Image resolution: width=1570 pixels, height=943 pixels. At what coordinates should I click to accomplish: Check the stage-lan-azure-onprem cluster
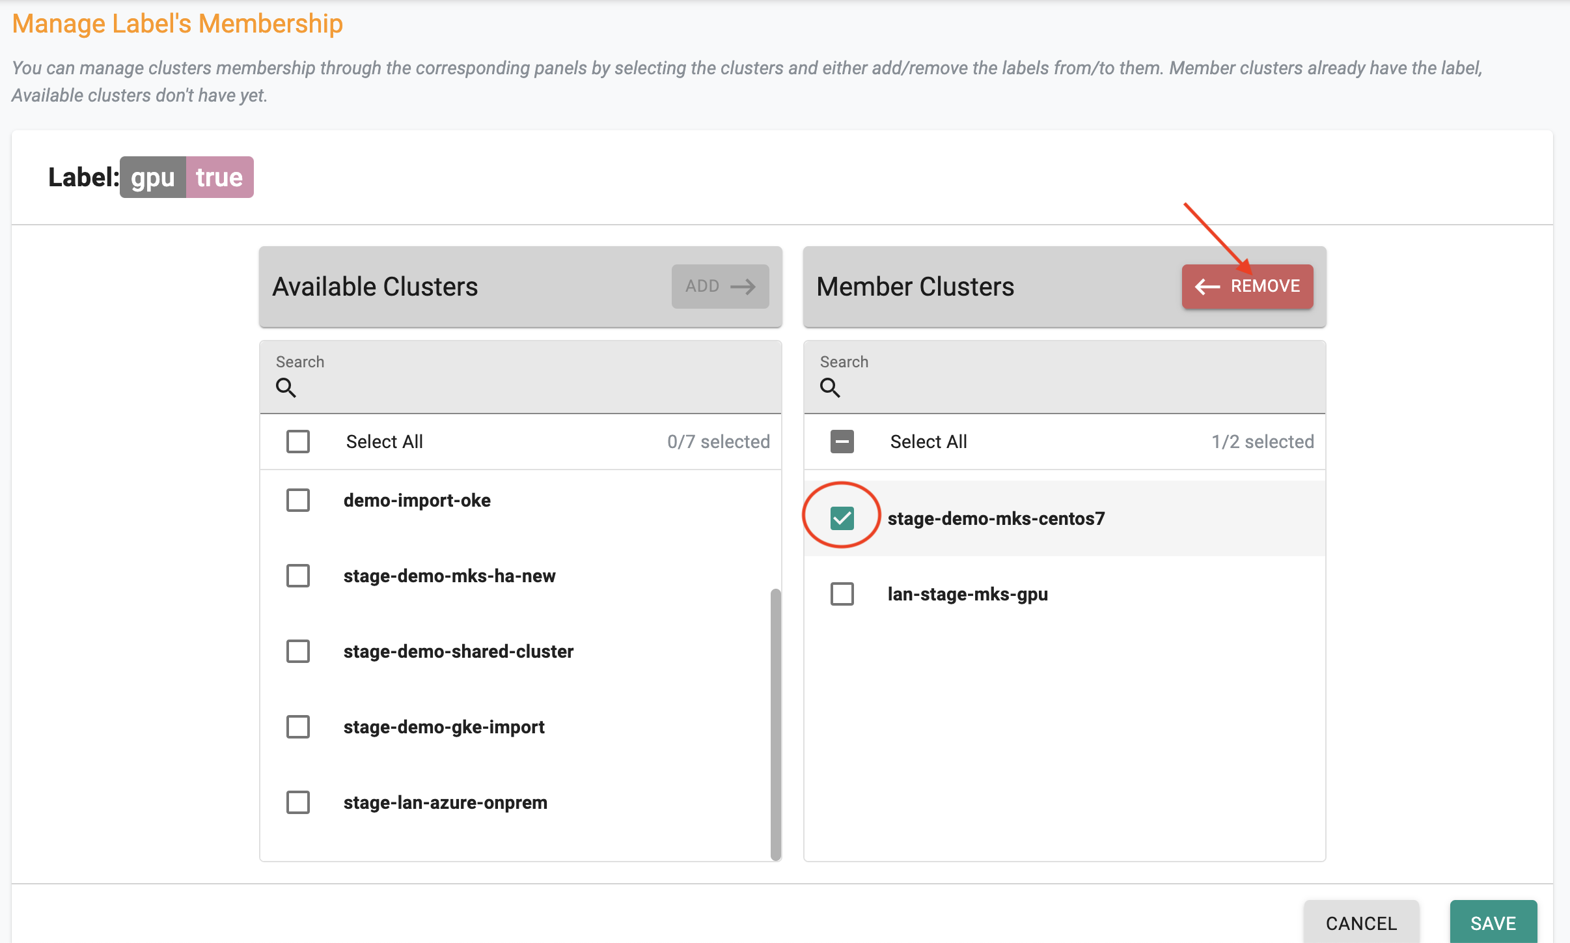[x=298, y=802]
